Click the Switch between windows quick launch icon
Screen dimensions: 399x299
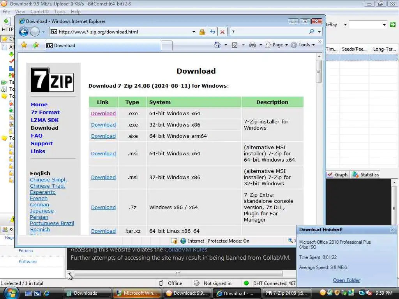37,293
